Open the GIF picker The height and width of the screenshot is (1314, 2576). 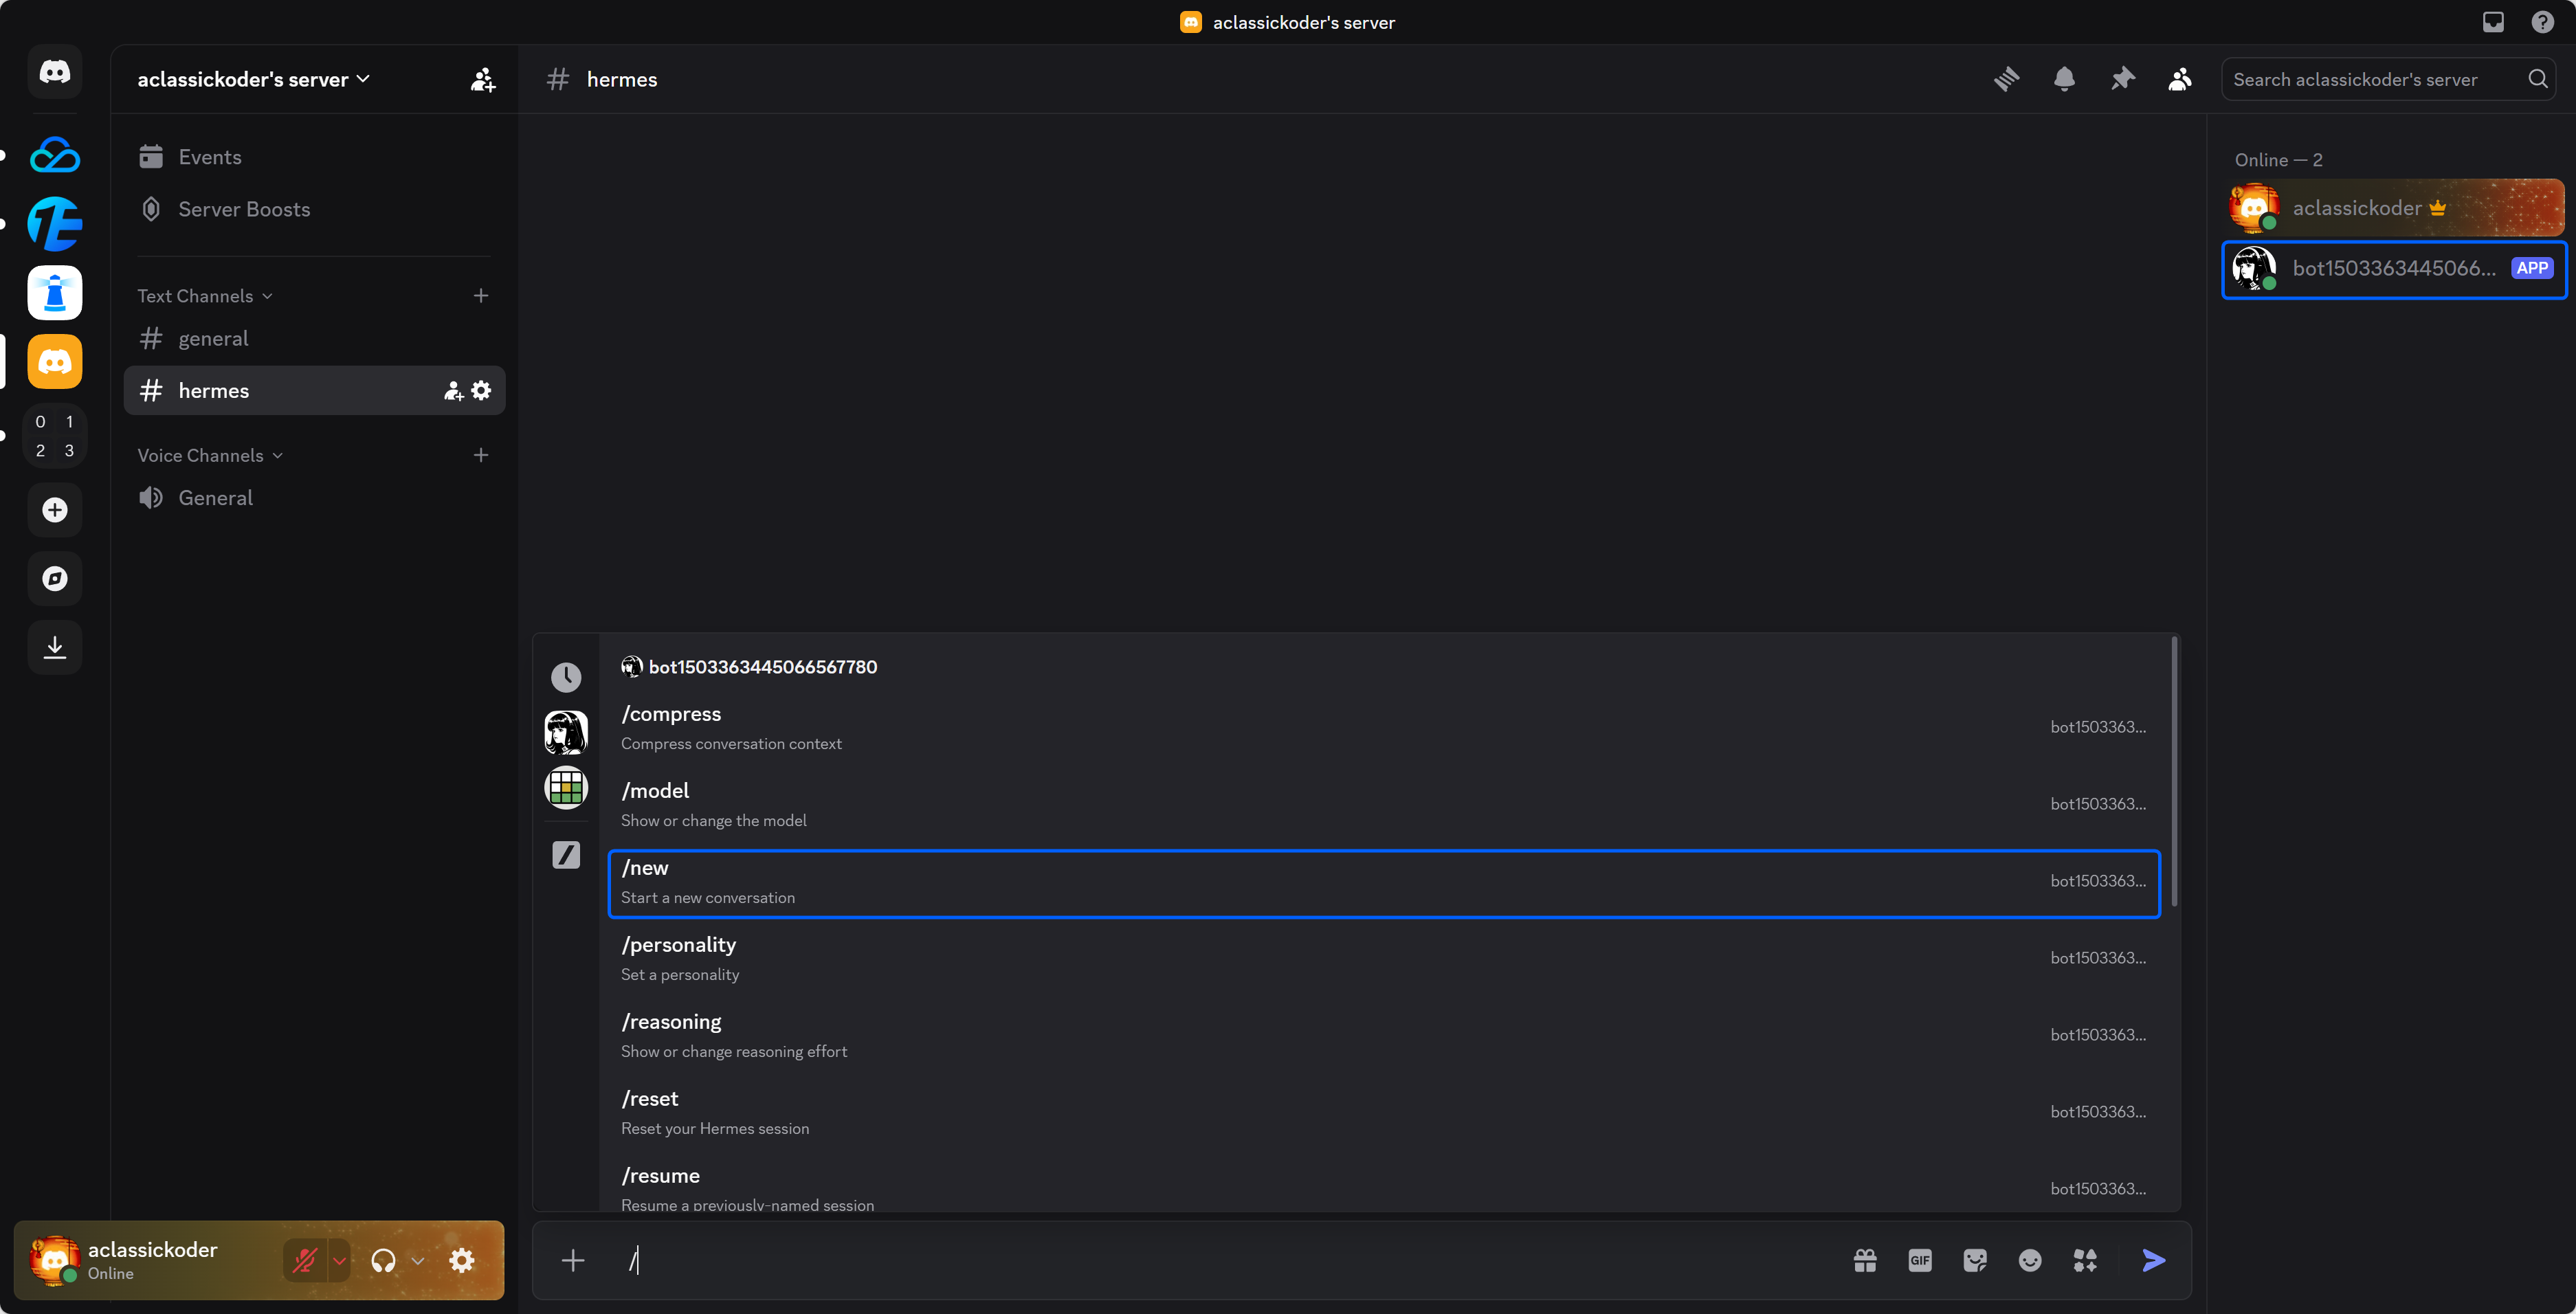(1920, 1260)
